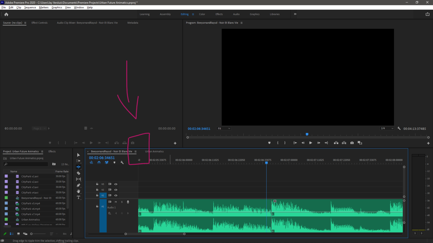
Task: Open the BeeyornandRaysd timeline panel menu
Action: (x=135, y=151)
